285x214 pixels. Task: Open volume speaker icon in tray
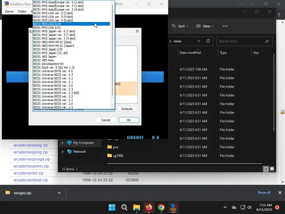tap(249, 207)
